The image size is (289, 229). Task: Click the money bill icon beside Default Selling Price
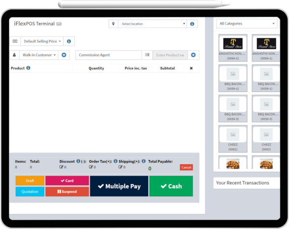15,41
